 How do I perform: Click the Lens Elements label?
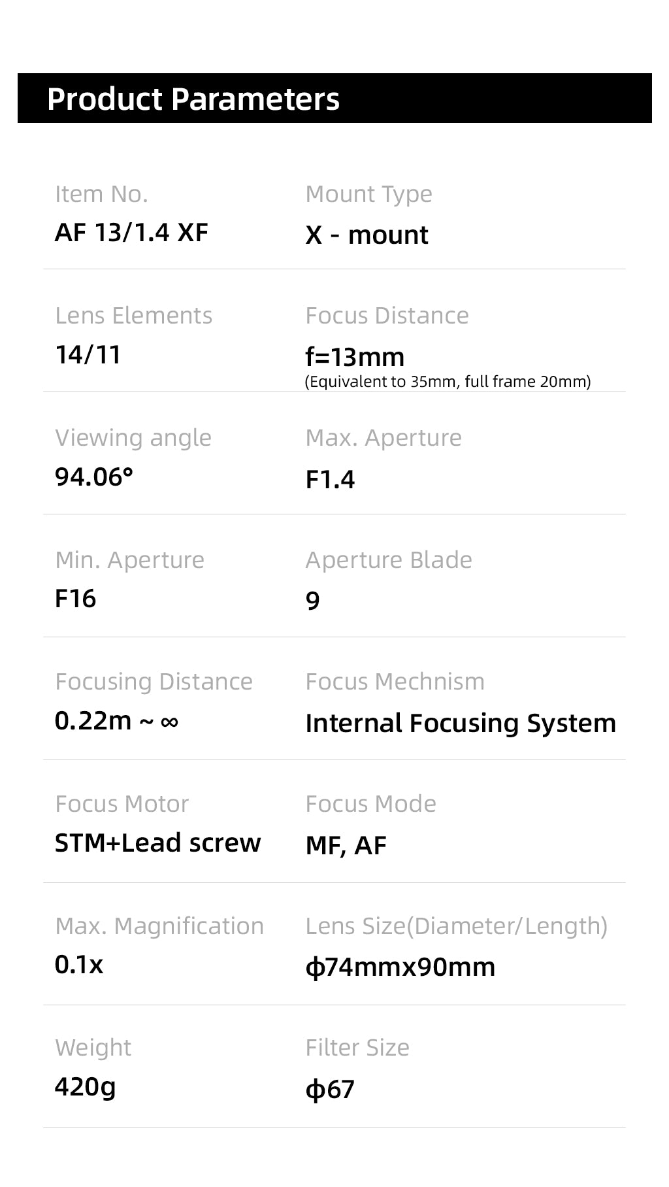[133, 316]
